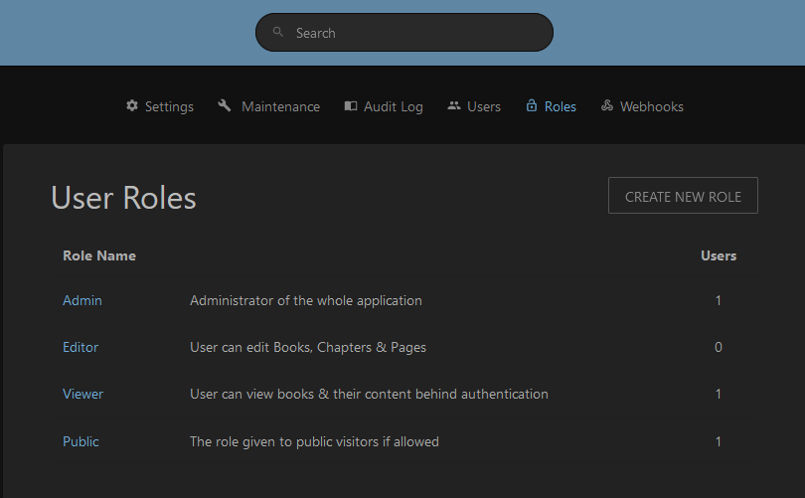Click the Roles padlock icon
The height and width of the screenshot is (498, 805).
click(532, 105)
